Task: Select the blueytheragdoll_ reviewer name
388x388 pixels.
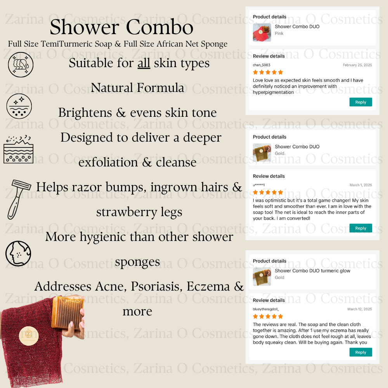Action: coord(266,309)
